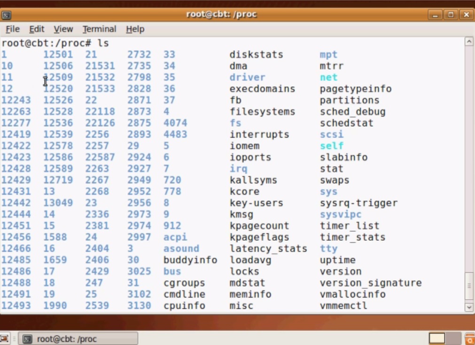This screenshot has height=345, width=475.
Task: Open the File menu
Action: click(x=13, y=29)
